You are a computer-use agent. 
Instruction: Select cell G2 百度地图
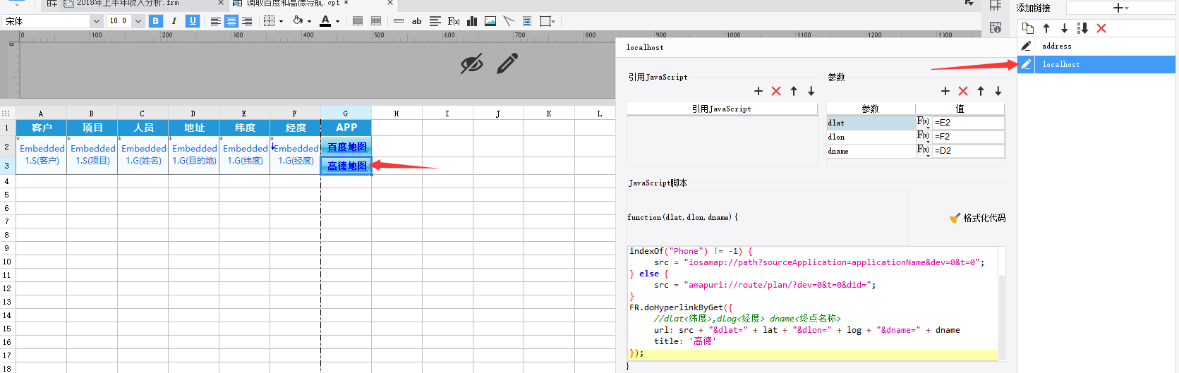click(346, 147)
